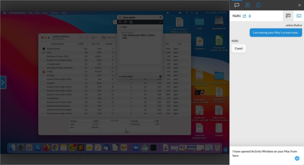Close the Zoho Assist side panel
This screenshot has height=165, width=304.
(299, 5)
